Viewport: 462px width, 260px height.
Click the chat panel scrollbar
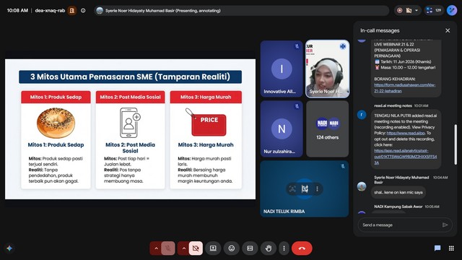[456, 144]
